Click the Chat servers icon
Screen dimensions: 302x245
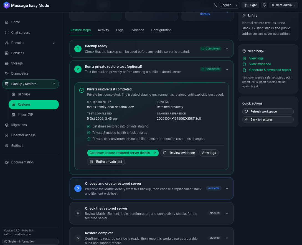(7, 32)
